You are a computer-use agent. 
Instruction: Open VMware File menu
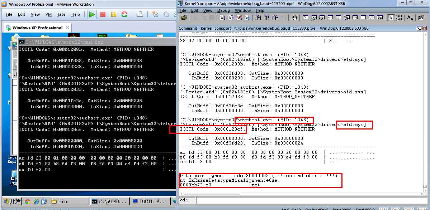click(9, 15)
